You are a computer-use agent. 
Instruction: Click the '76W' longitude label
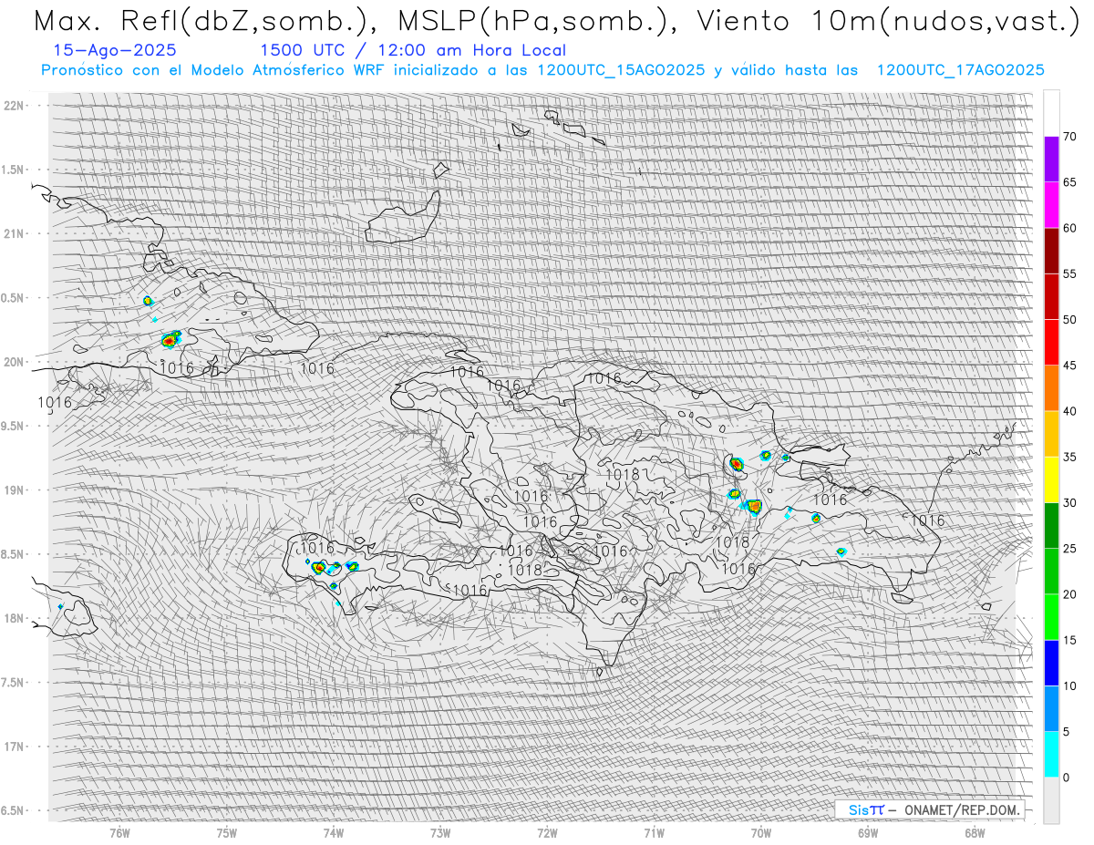[x=119, y=832]
